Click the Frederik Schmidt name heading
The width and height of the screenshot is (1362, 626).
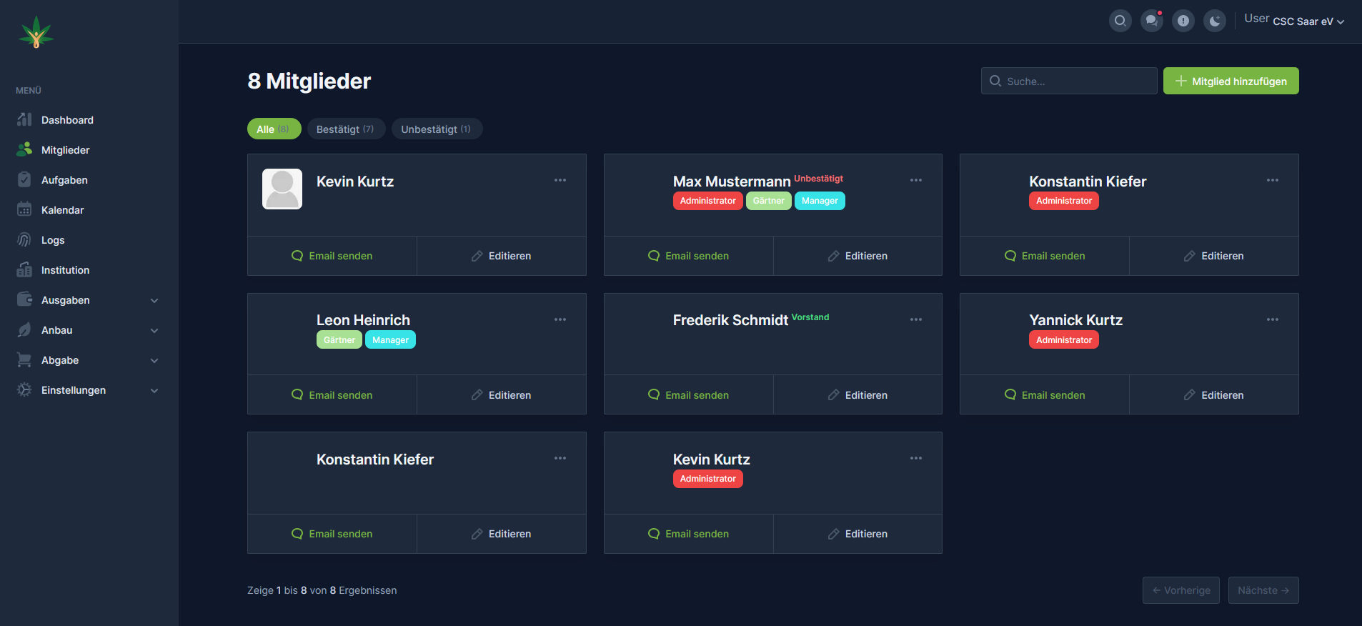[730, 320]
